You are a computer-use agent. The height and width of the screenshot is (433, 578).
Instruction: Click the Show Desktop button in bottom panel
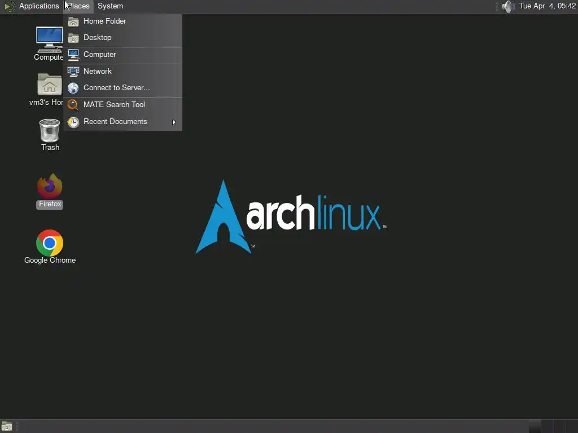coord(7,426)
